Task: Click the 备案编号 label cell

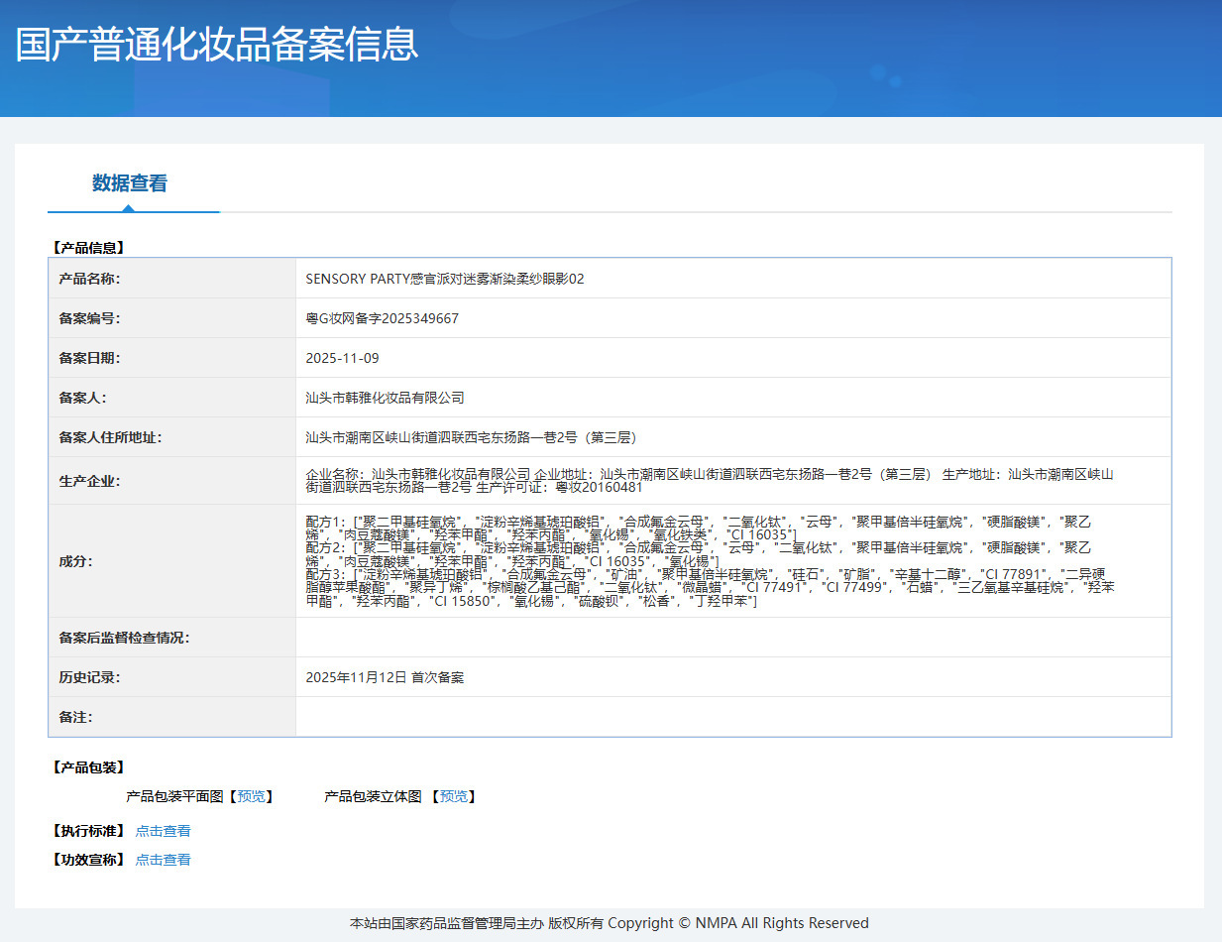Action: (172, 318)
